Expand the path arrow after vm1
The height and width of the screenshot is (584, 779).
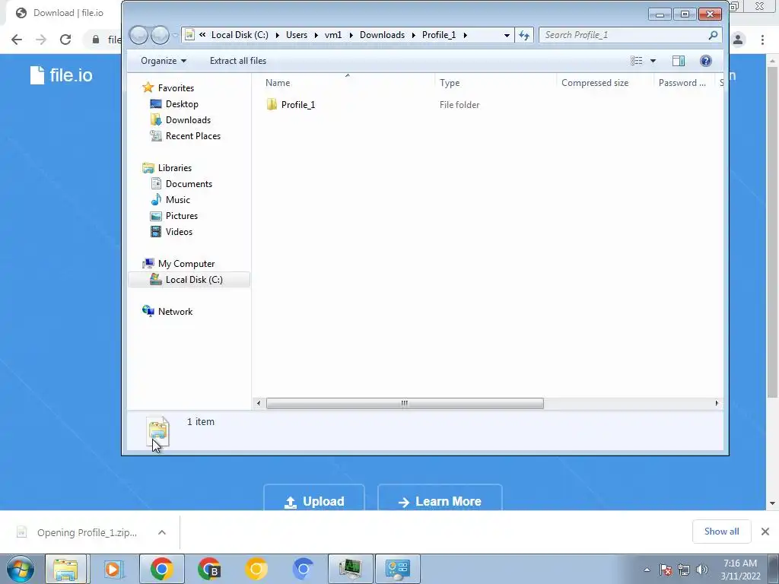click(351, 35)
